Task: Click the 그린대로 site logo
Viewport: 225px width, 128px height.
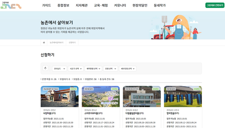Action: tap(11, 5)
